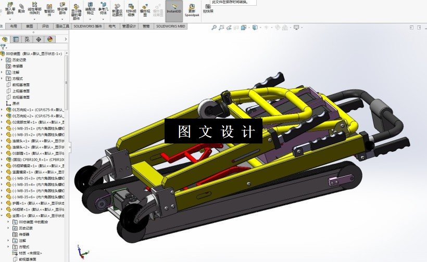This screenshot has width=427, height=262.
Task: Open the 装配体特征 dropdown arrow
Action: 90,19
